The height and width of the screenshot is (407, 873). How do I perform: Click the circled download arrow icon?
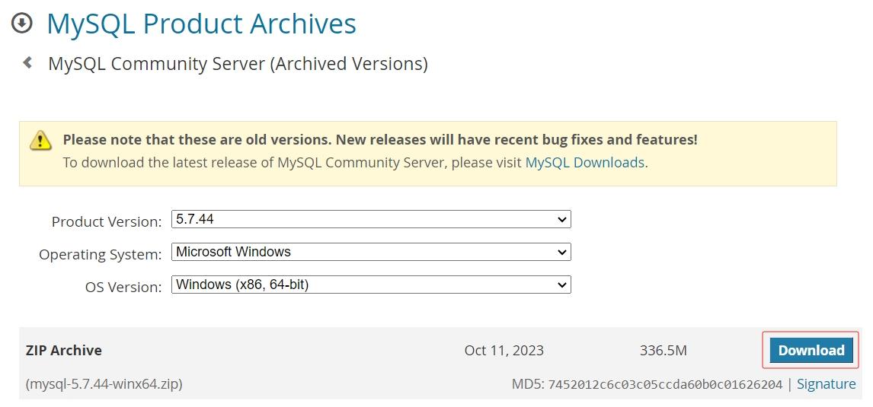[22, 24]
